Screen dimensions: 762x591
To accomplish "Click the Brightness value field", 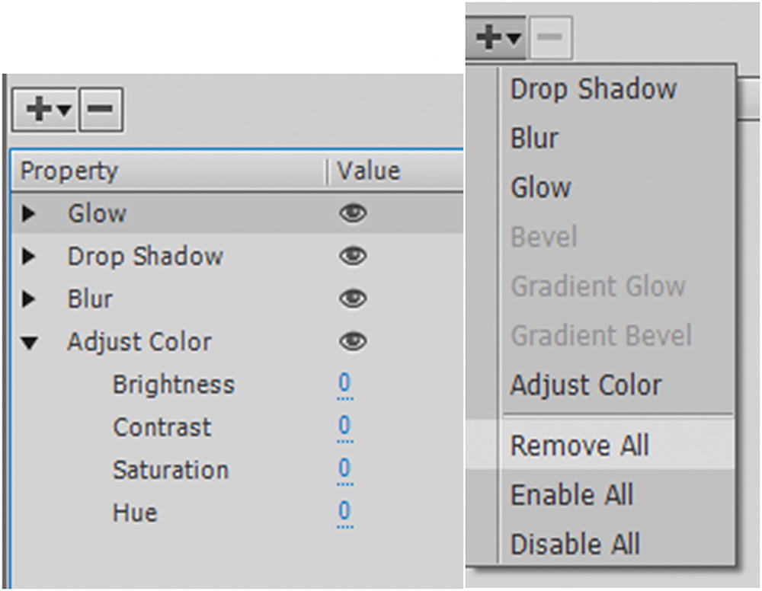I will click(344, 385).
